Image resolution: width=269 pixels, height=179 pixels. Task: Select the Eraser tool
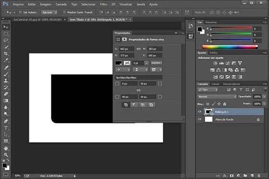pos(6,94)
